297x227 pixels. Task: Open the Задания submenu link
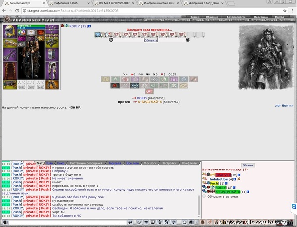click(x=169, y=20)
